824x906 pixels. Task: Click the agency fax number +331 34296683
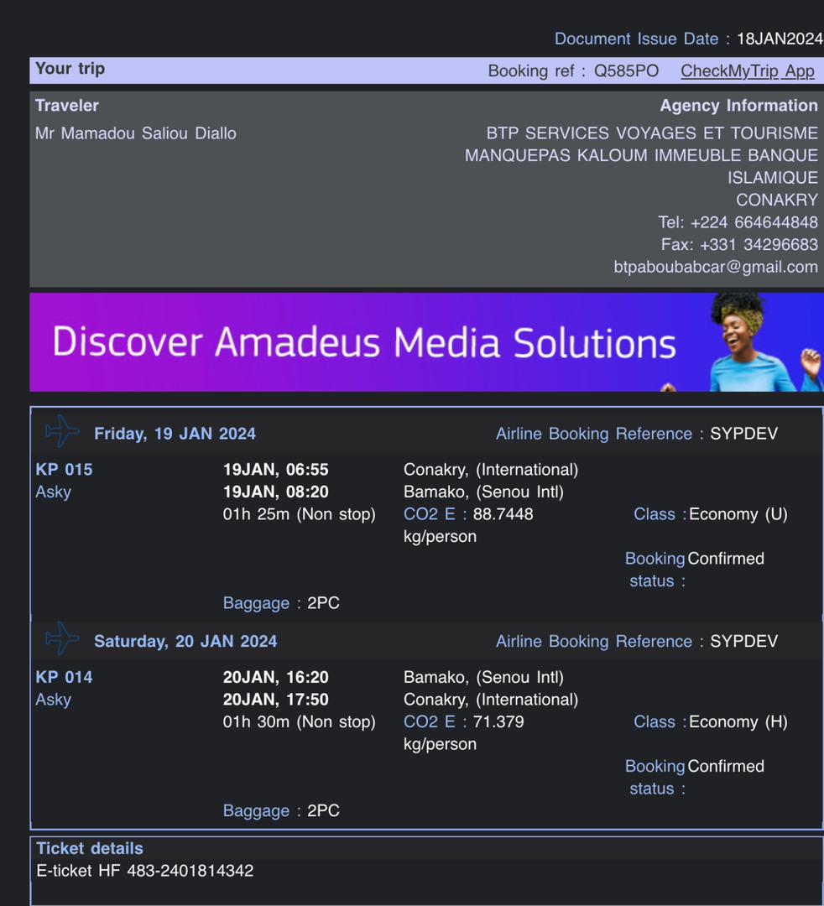(759, 245)
